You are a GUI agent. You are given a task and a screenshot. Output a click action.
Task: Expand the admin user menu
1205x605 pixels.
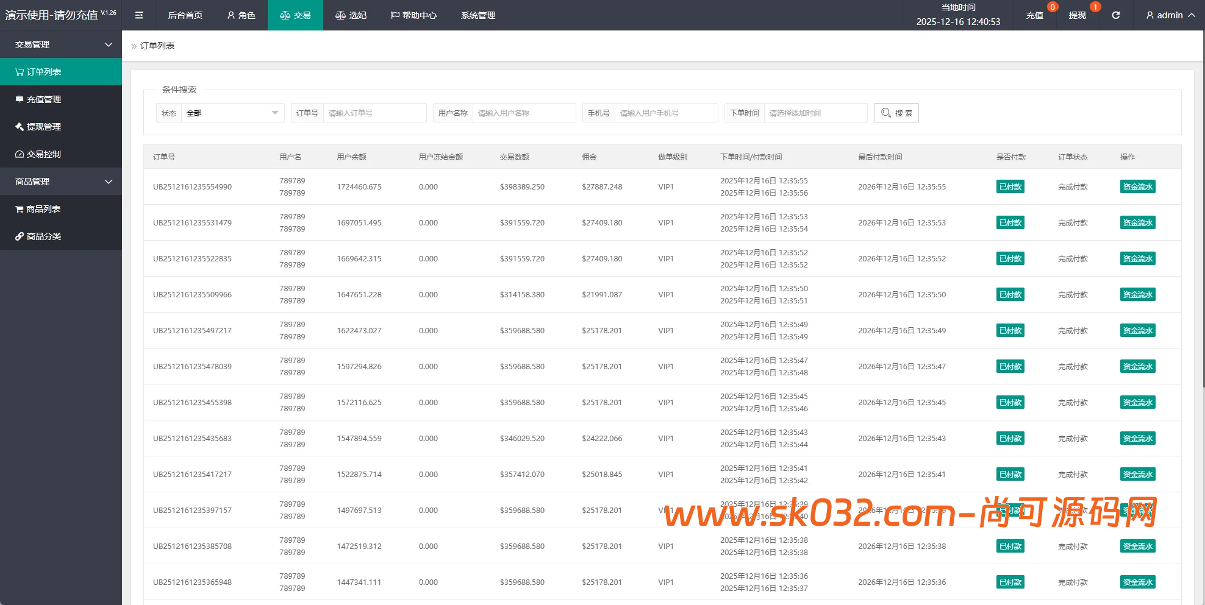click(x=1170, y=15)
